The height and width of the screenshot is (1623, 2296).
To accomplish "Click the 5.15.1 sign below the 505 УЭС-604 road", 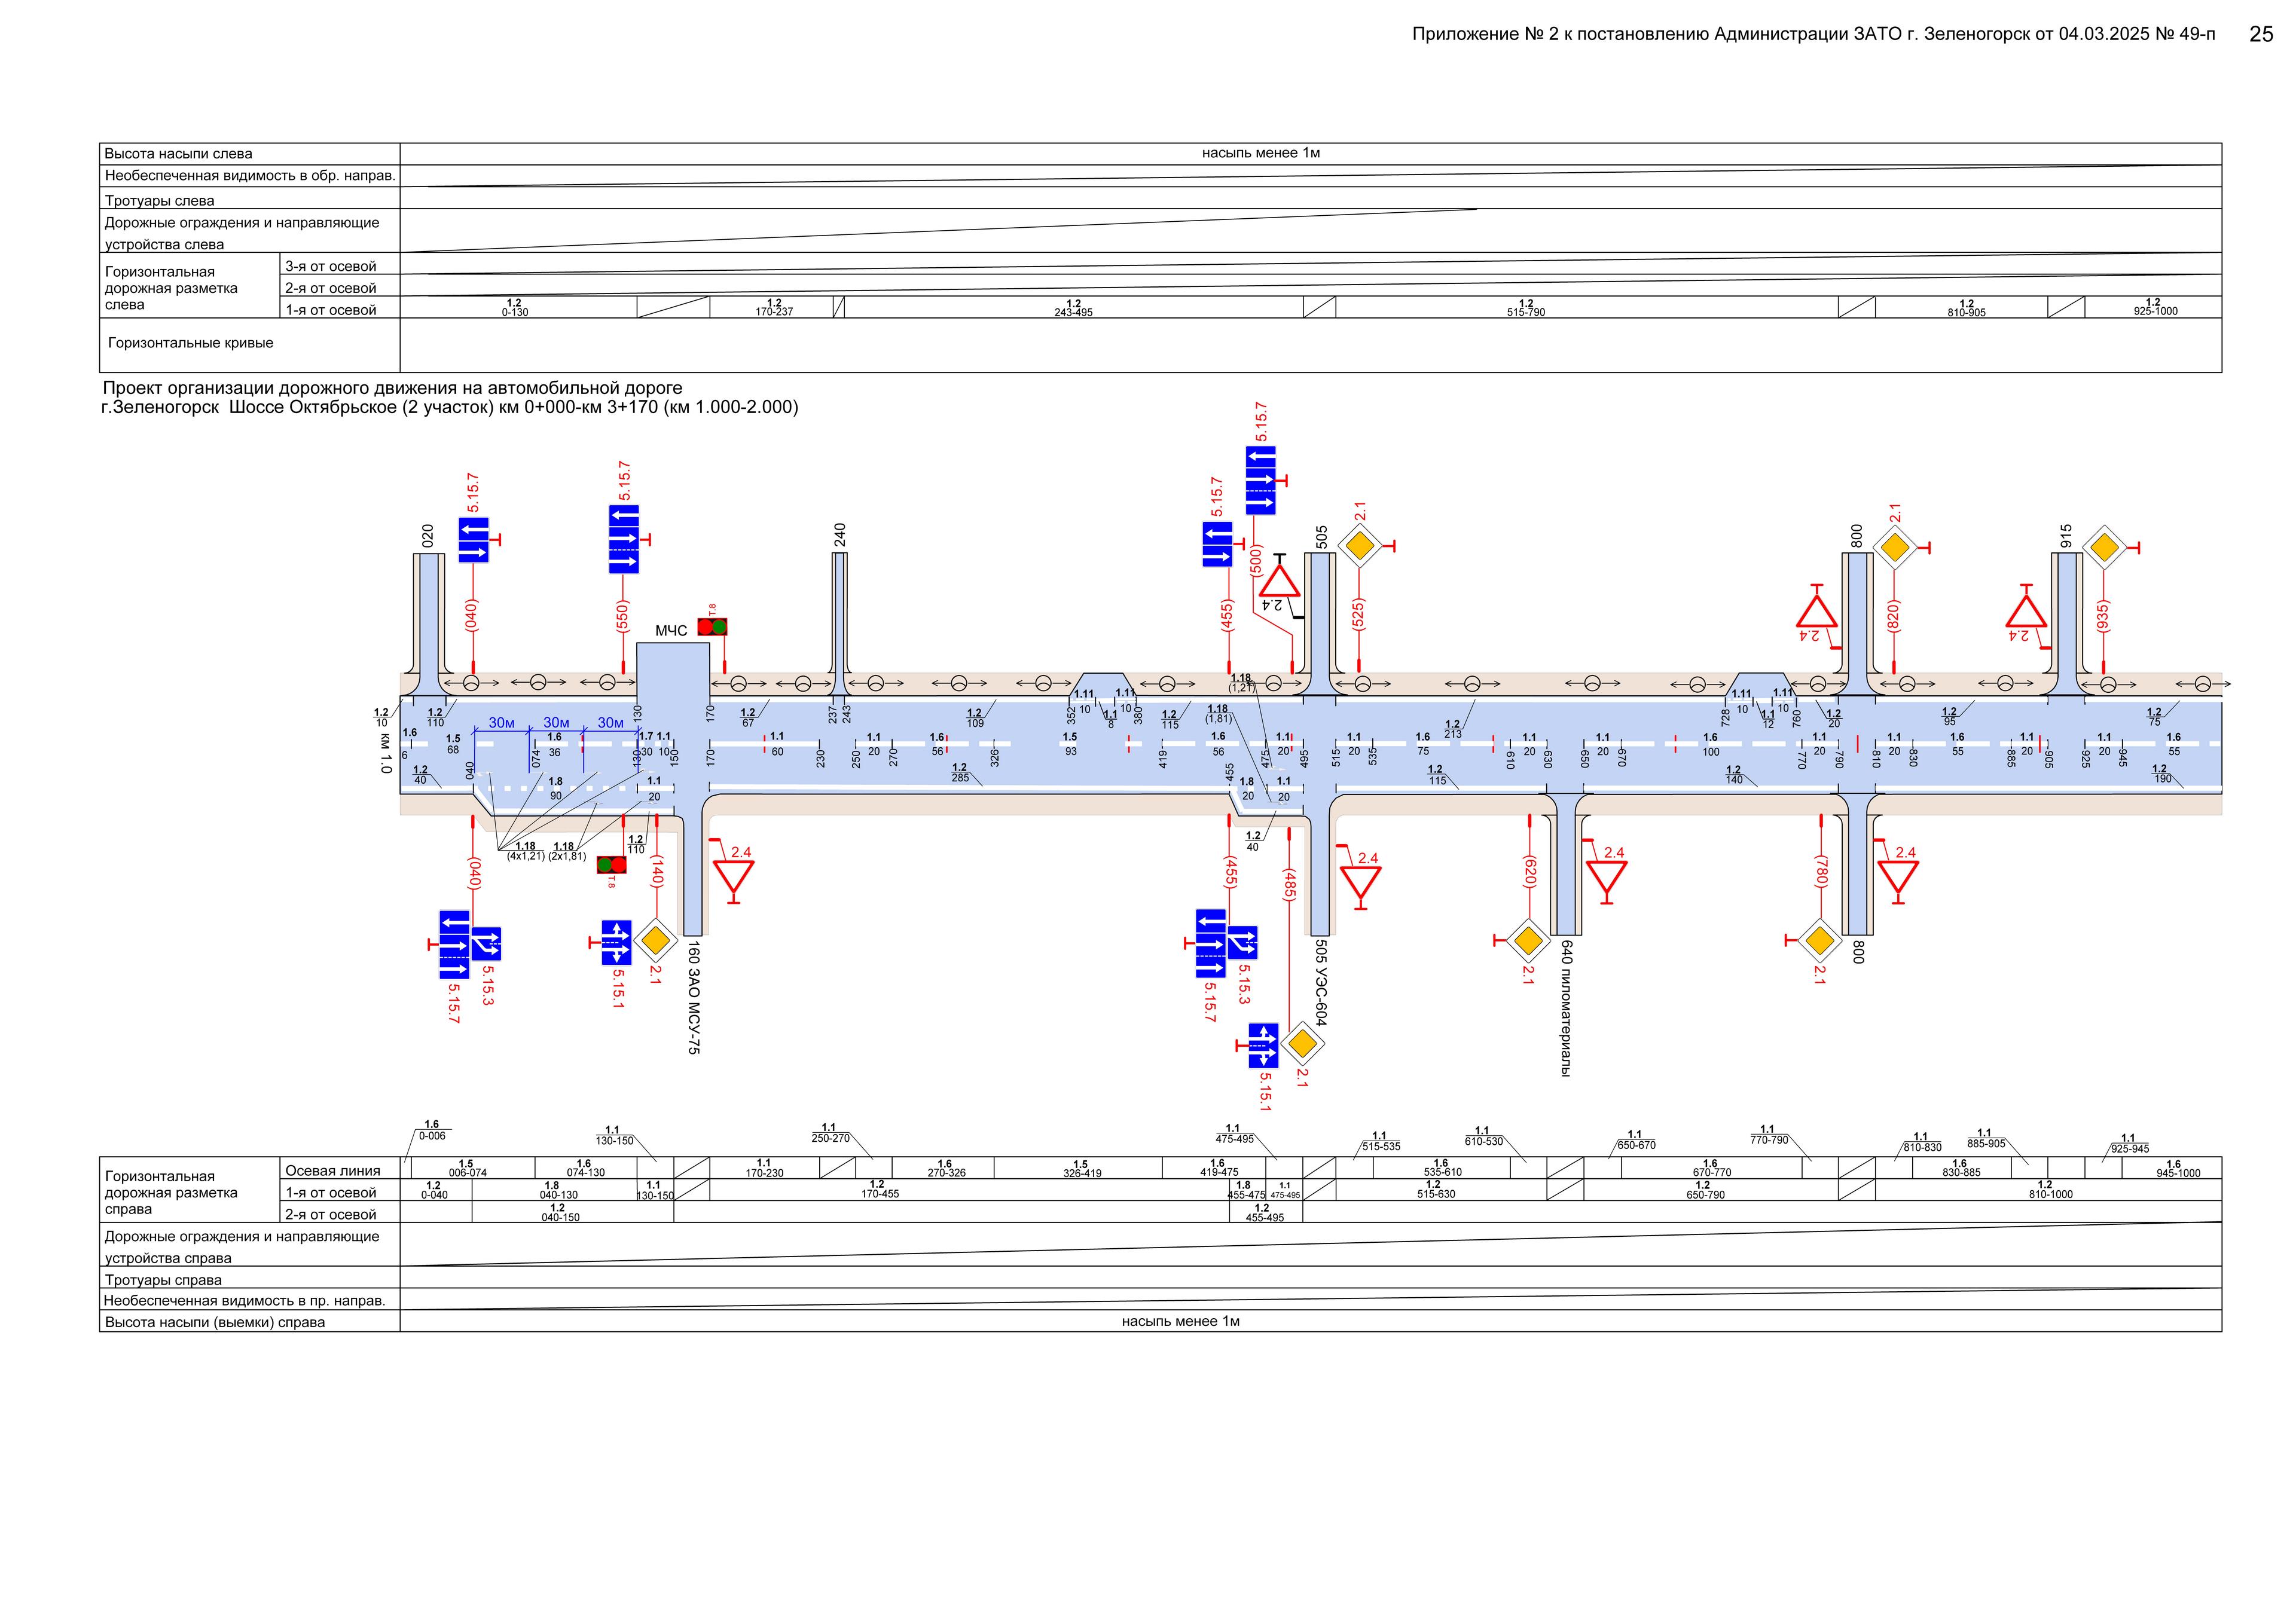I will pos(1263,1046).
